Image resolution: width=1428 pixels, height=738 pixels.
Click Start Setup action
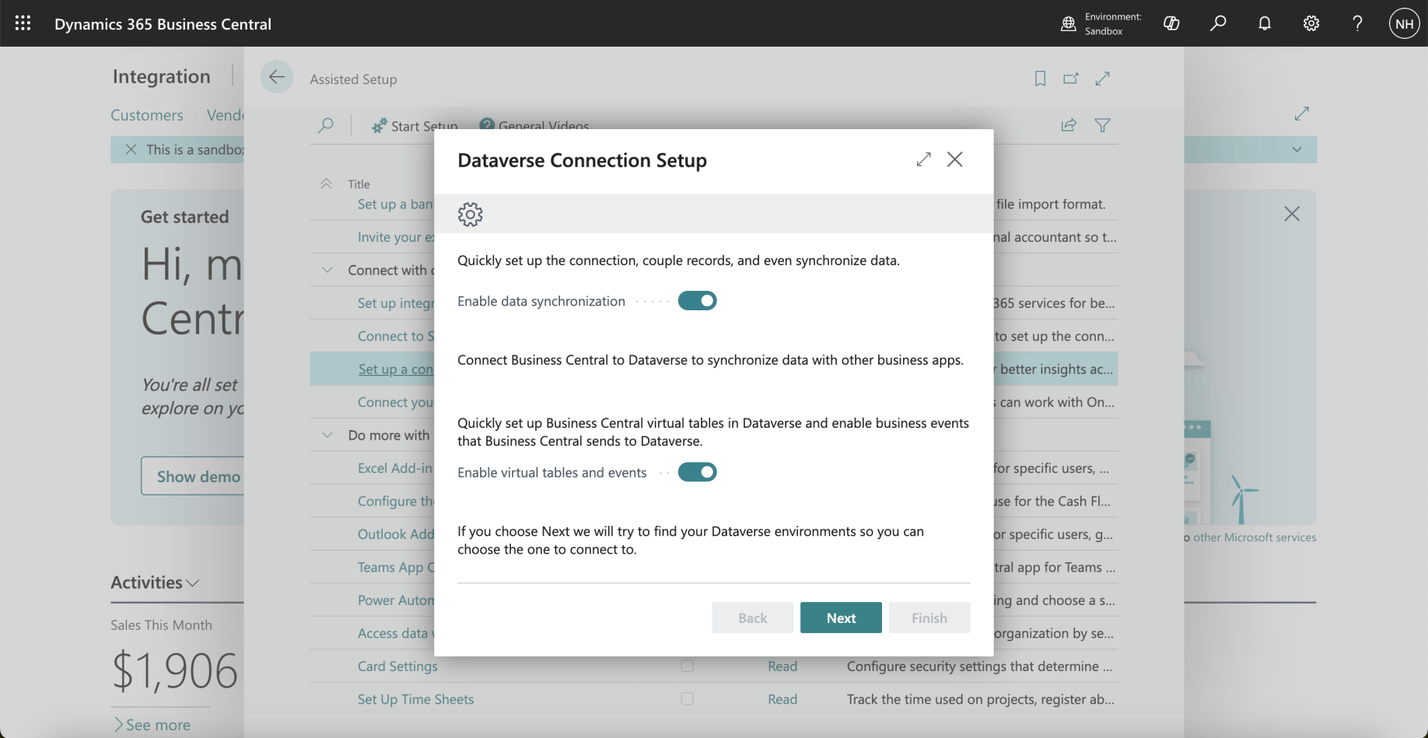pyautogui.click(x=415, y=126)
